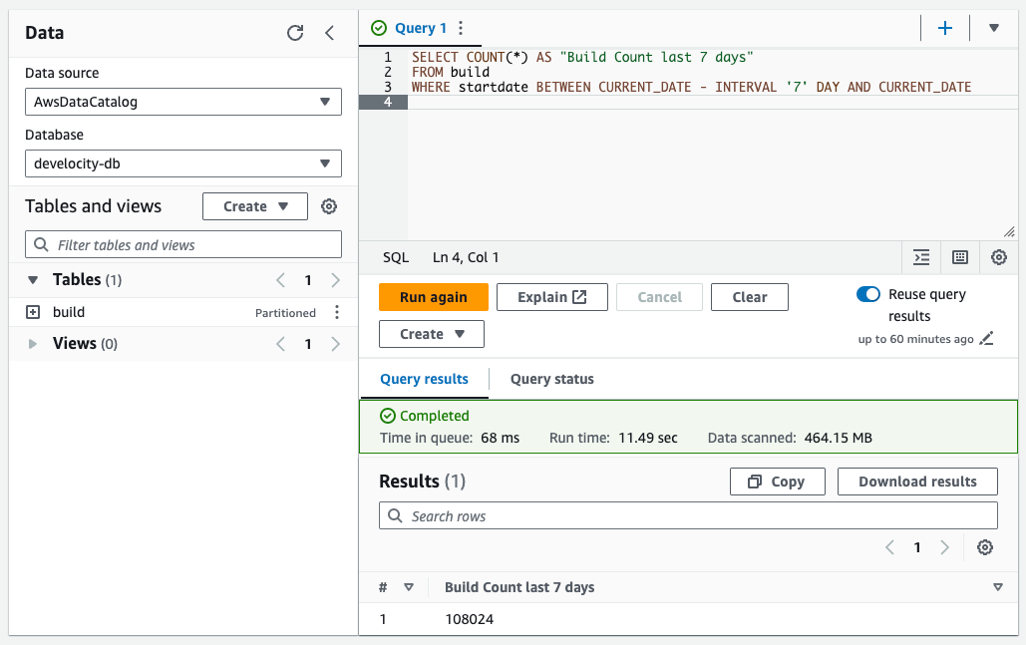
Task: Open the Create dropdown under Tables and views
Action: coord(256,206)
